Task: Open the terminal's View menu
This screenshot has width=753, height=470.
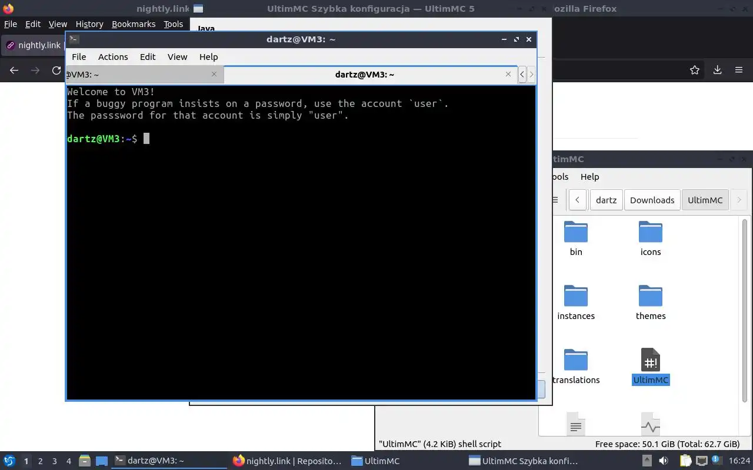Action: [x=177, y=57]
